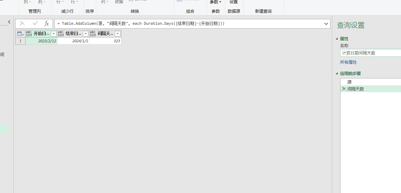The width and height of the screenshot is (401, 193).
Task: Click the 数据源 设置 ribbon button
Action: [x=234, y=2]
